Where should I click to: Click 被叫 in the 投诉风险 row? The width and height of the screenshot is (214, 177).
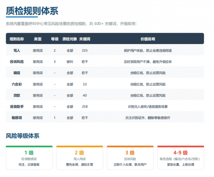[70, 62]
